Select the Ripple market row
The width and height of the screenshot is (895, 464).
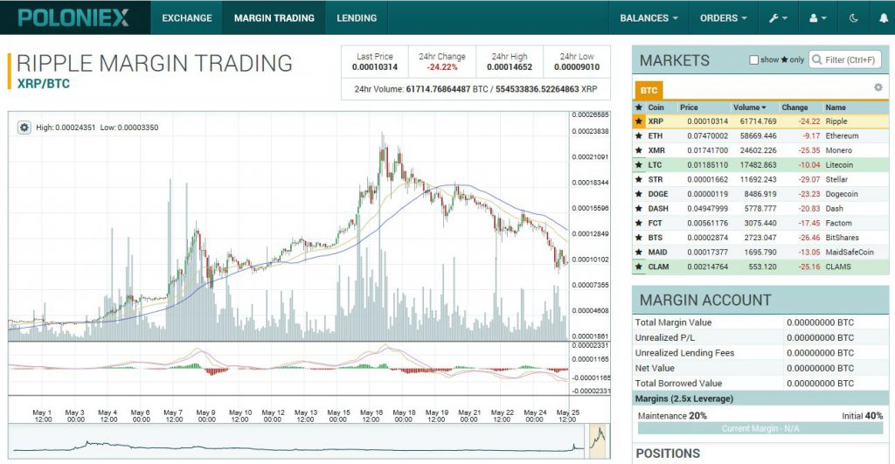tap(760, 121)
